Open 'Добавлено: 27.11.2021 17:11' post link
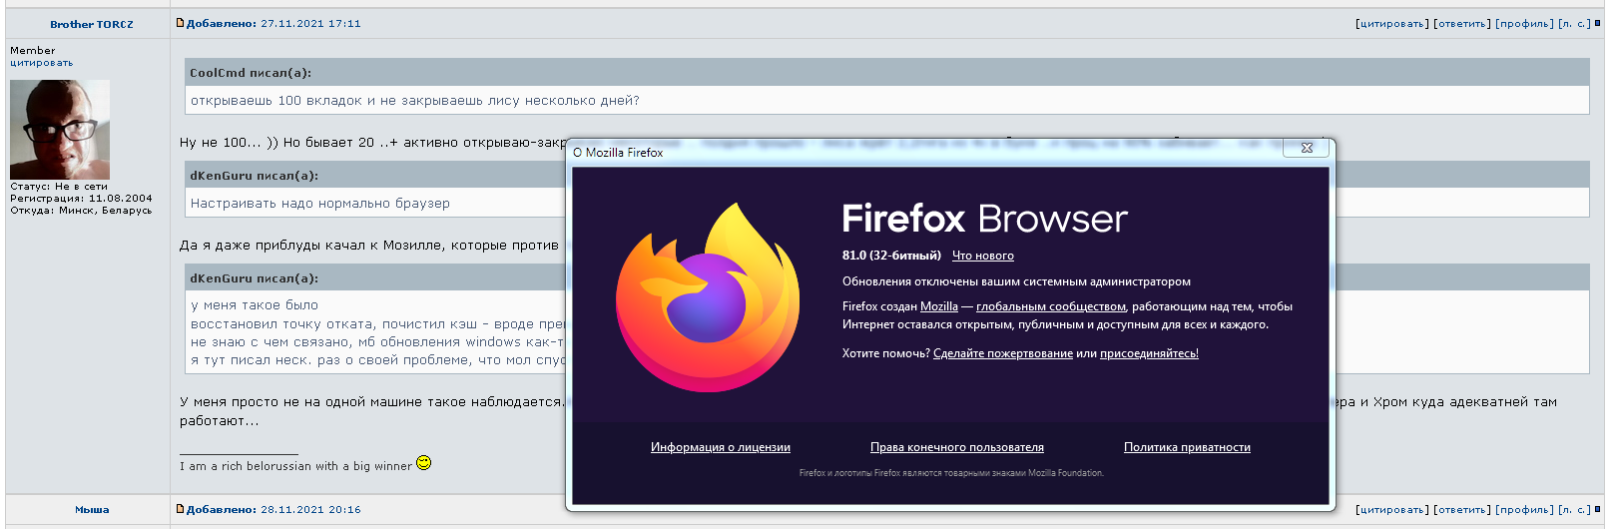1617x529 pixels. click(273, 23)
